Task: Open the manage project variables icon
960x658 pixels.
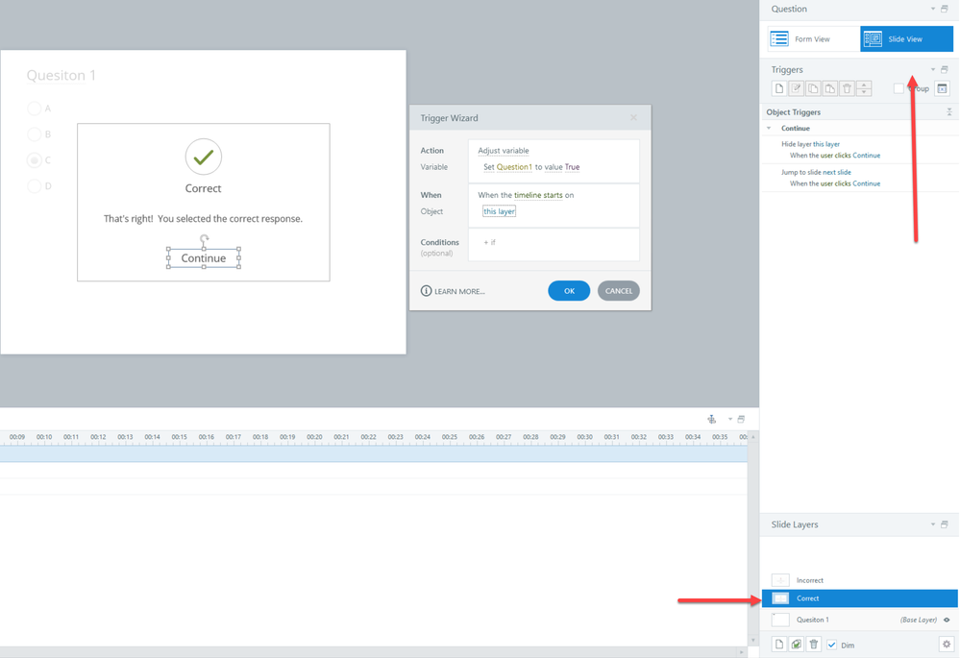Action: 942,88
